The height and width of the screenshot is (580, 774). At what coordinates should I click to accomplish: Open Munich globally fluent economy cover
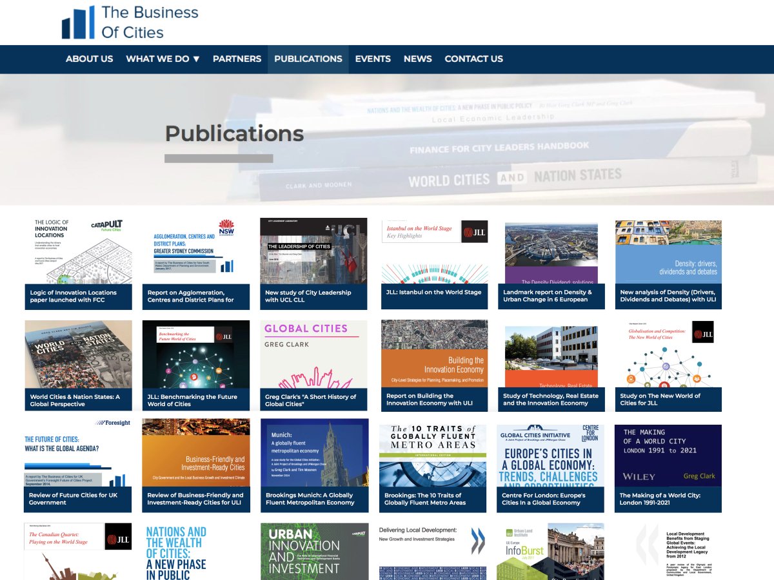coord(313,452)
